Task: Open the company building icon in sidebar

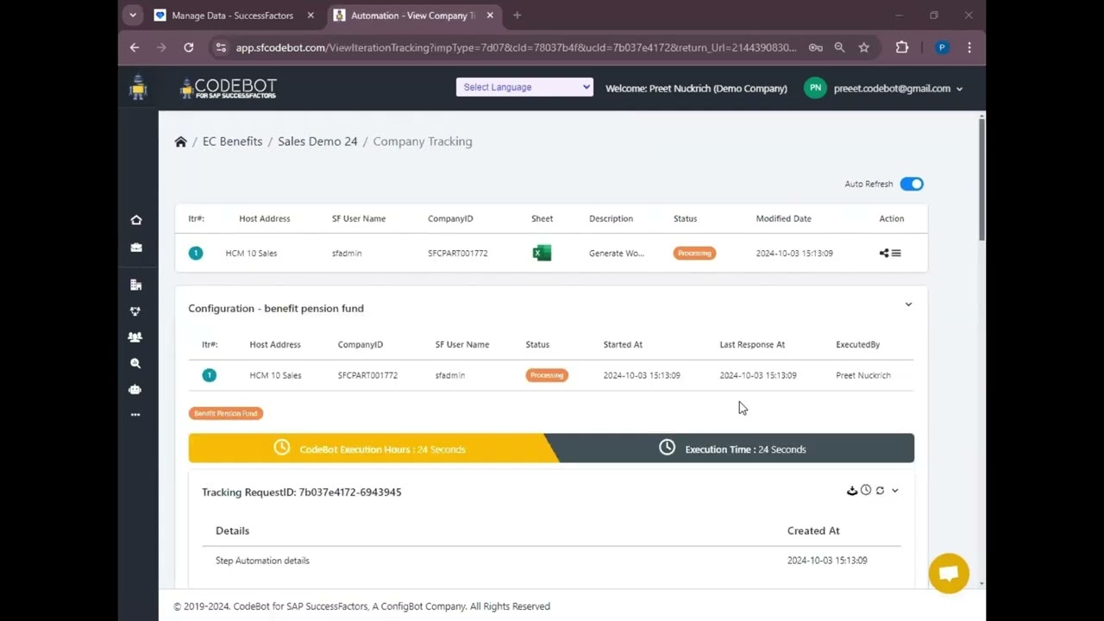Action: pyautogui.click(x=135, y=285)
